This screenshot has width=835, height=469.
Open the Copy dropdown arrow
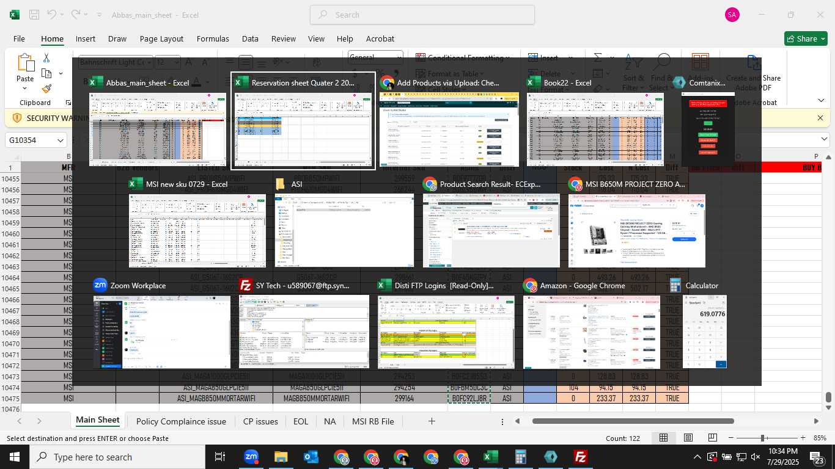coord(61,73)
